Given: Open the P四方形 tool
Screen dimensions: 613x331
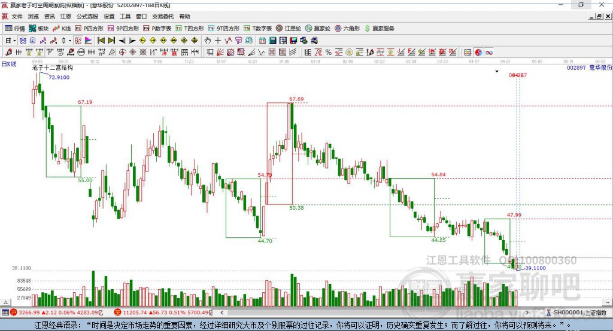Looking at the screenshot, I should (89, 29).
